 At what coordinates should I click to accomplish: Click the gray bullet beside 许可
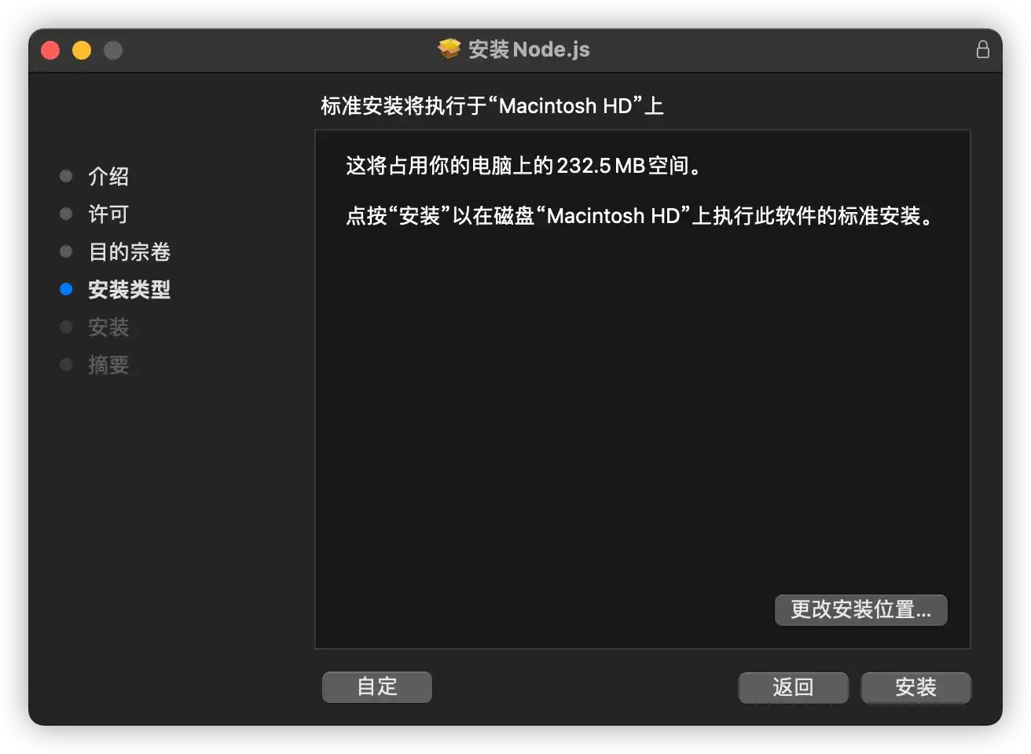point(66,214)
